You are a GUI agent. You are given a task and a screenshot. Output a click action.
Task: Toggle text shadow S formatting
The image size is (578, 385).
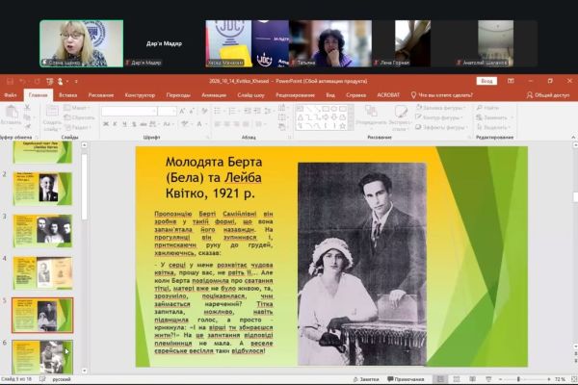(134, 124)
